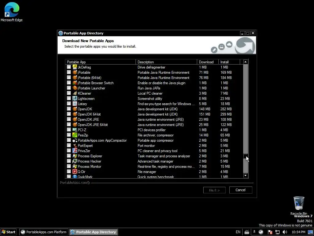Click 'Advanced task manager' description
Screen dimensions: 314x236
tap(155, 161)
